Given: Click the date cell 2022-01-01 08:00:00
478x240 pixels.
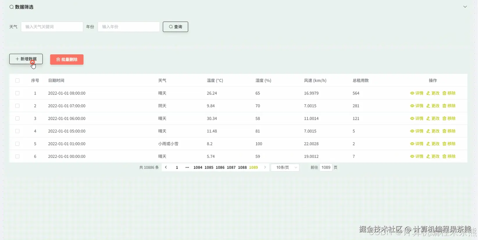Looking at the screenshot, I should click(67, 93).
